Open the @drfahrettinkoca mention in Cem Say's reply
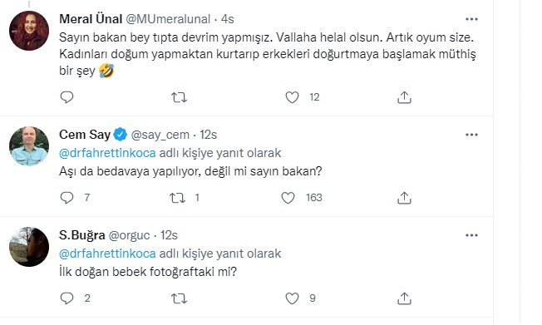542x325 pixels. pyautogui.click(x=107, y=153)
